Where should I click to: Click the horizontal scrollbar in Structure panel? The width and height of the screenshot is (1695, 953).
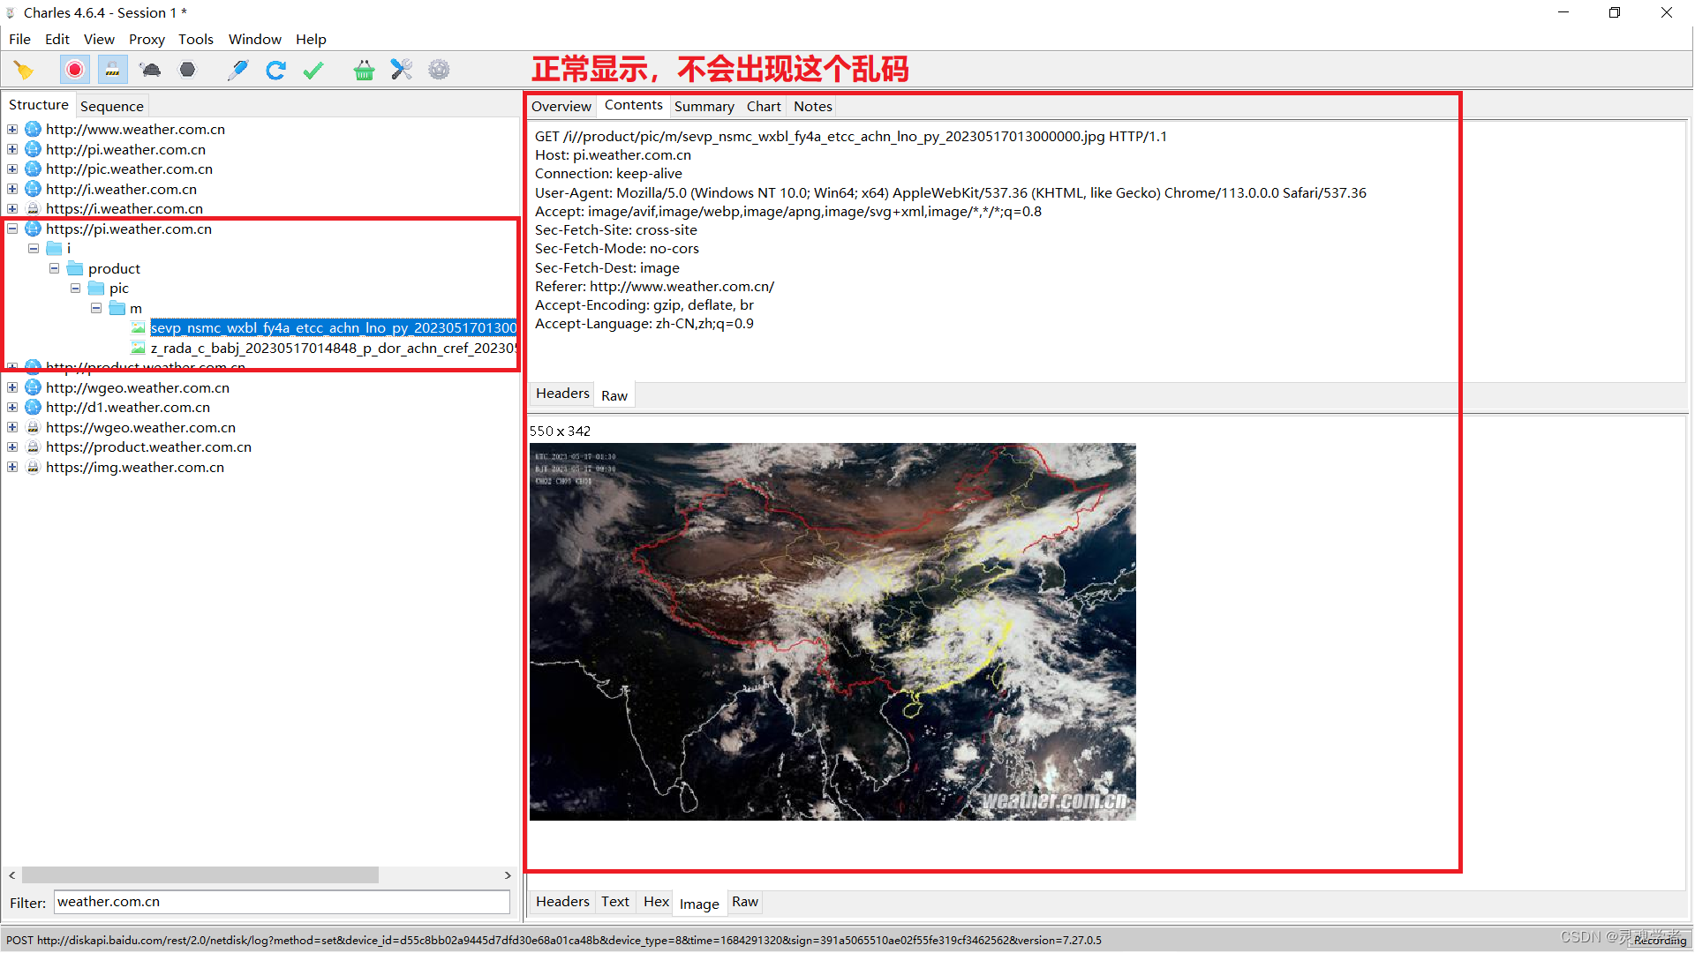click(200, 875)
